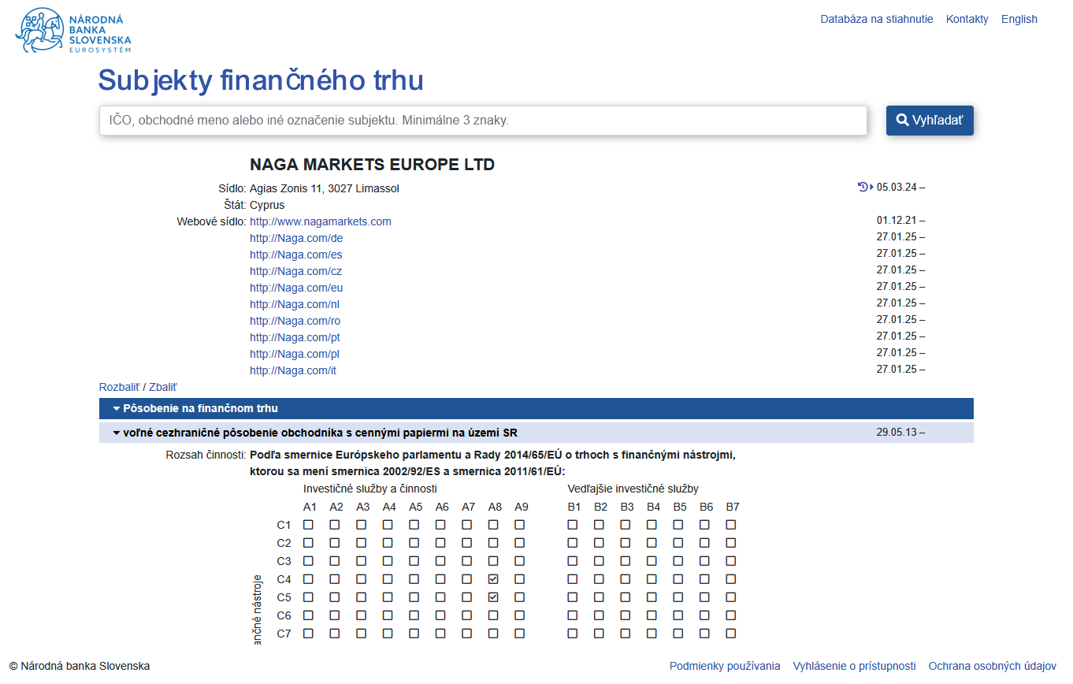Open the http://Naga.com/nl link
1073x684 pixels.
[x=295, y=304]
